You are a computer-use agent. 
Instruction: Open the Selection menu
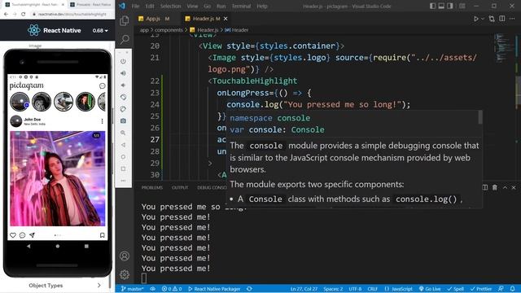170,6
